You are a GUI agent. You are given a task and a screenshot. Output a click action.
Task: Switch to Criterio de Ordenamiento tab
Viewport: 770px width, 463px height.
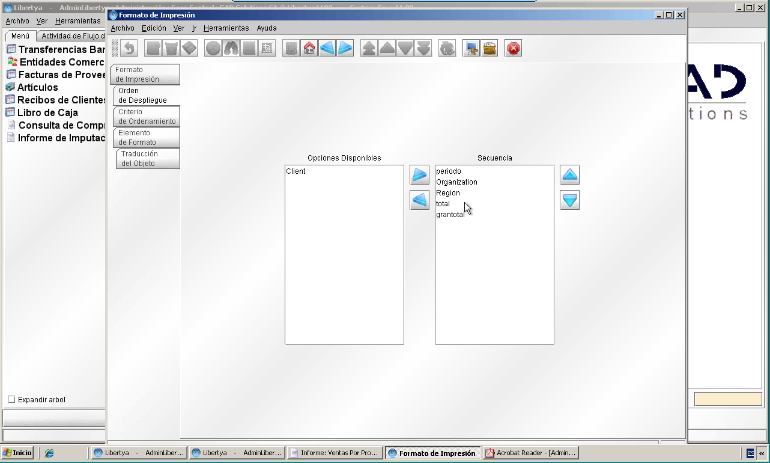click(147, 117)
